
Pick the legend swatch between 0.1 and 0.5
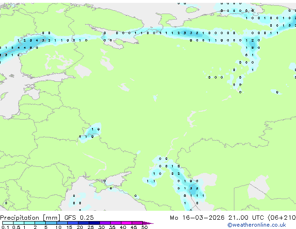[x=8, y=223]
